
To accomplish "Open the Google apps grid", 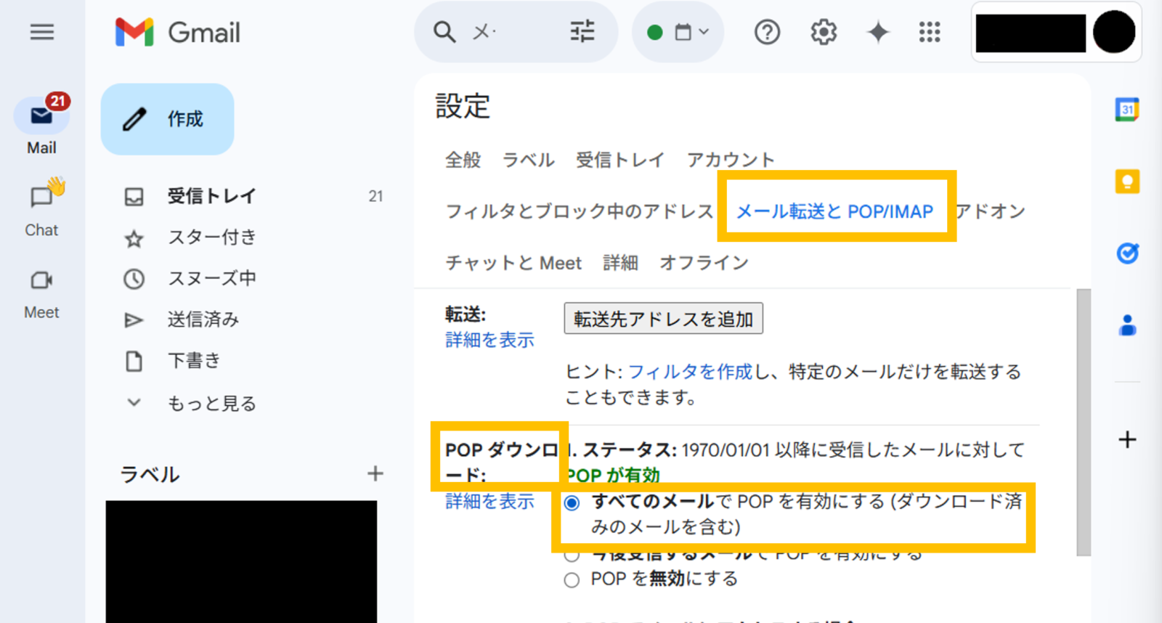I will 930,32.
